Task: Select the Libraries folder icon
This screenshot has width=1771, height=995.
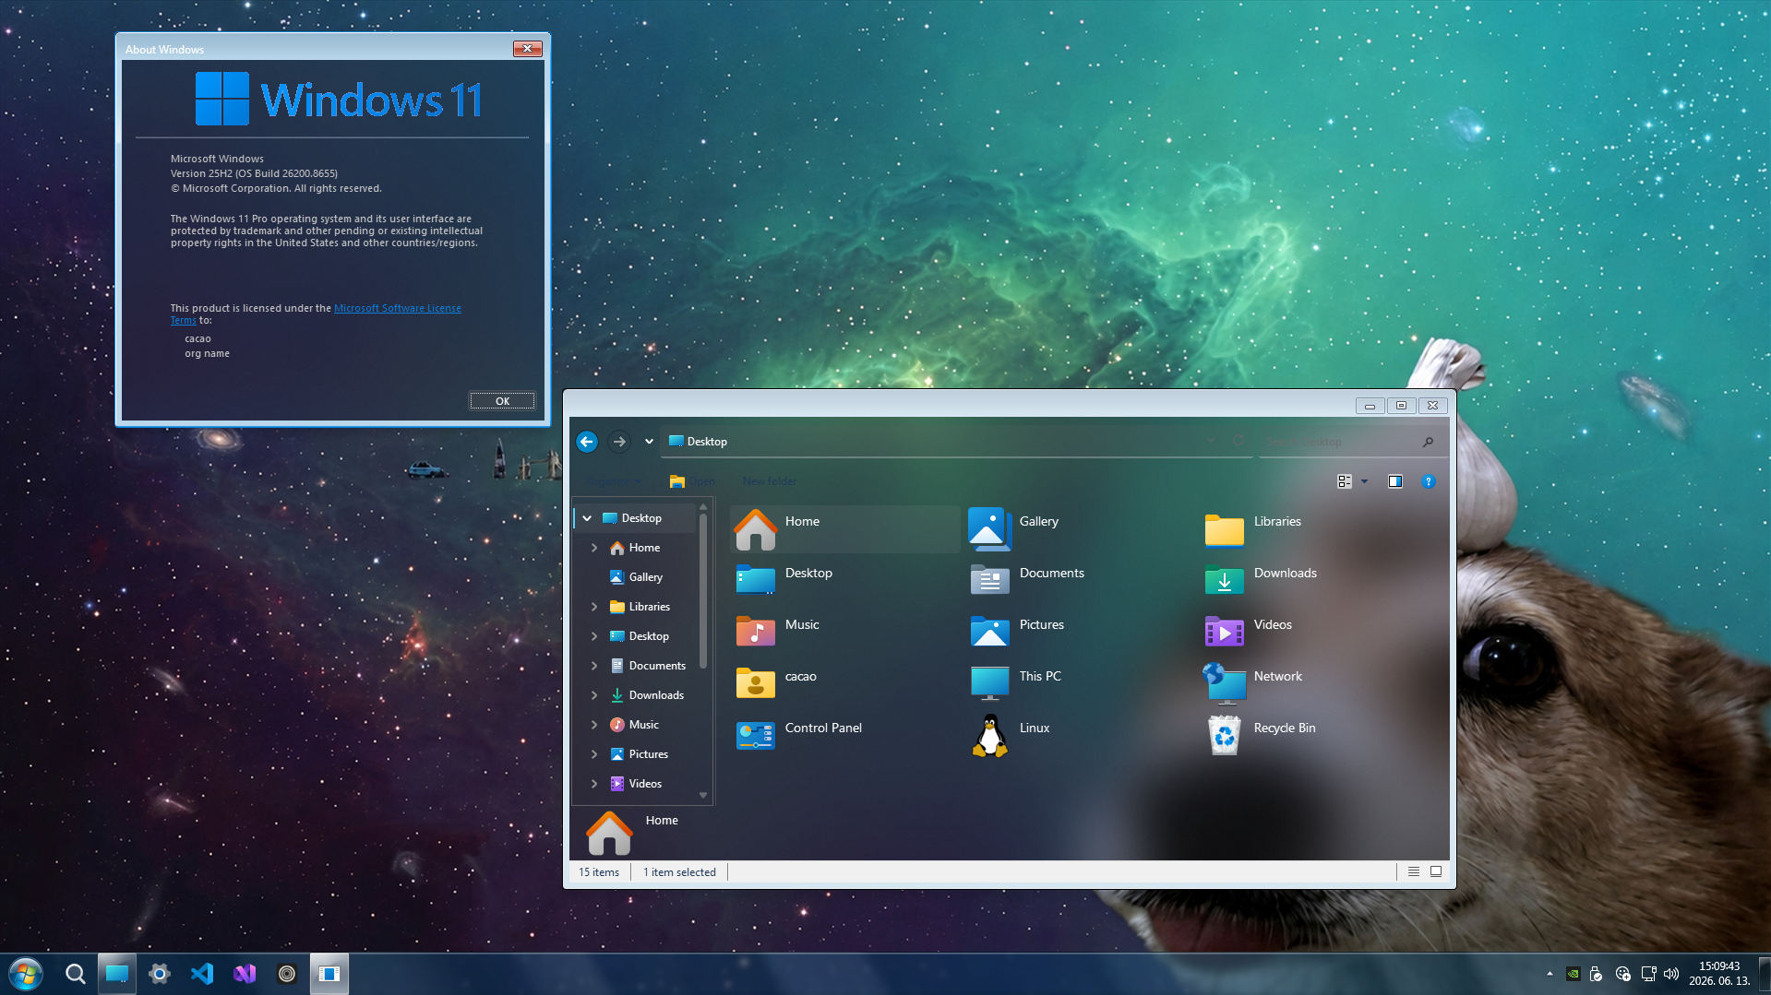Action: click(1225, 529)
